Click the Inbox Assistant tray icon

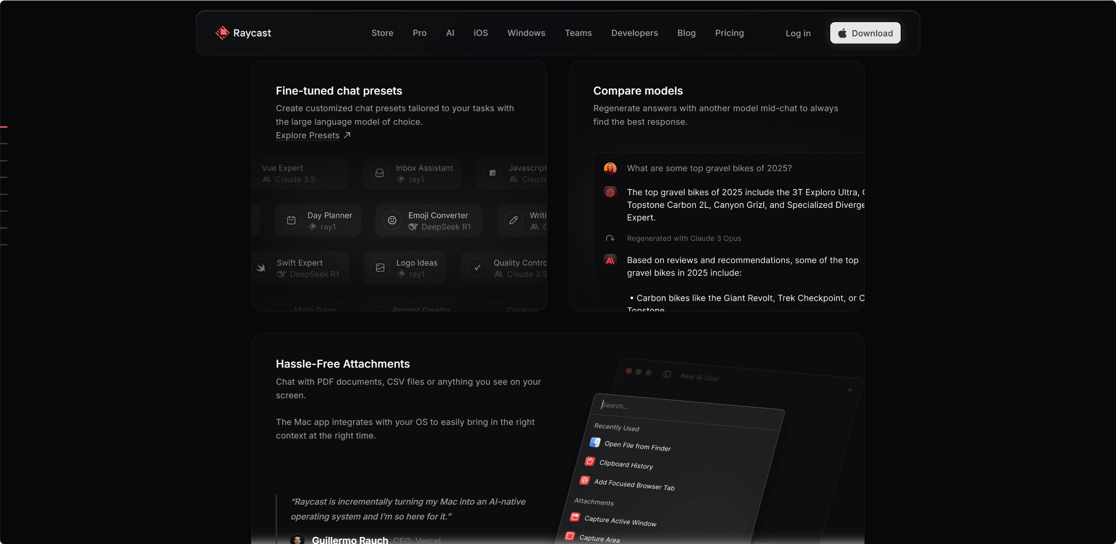click(x=379, y=173)
